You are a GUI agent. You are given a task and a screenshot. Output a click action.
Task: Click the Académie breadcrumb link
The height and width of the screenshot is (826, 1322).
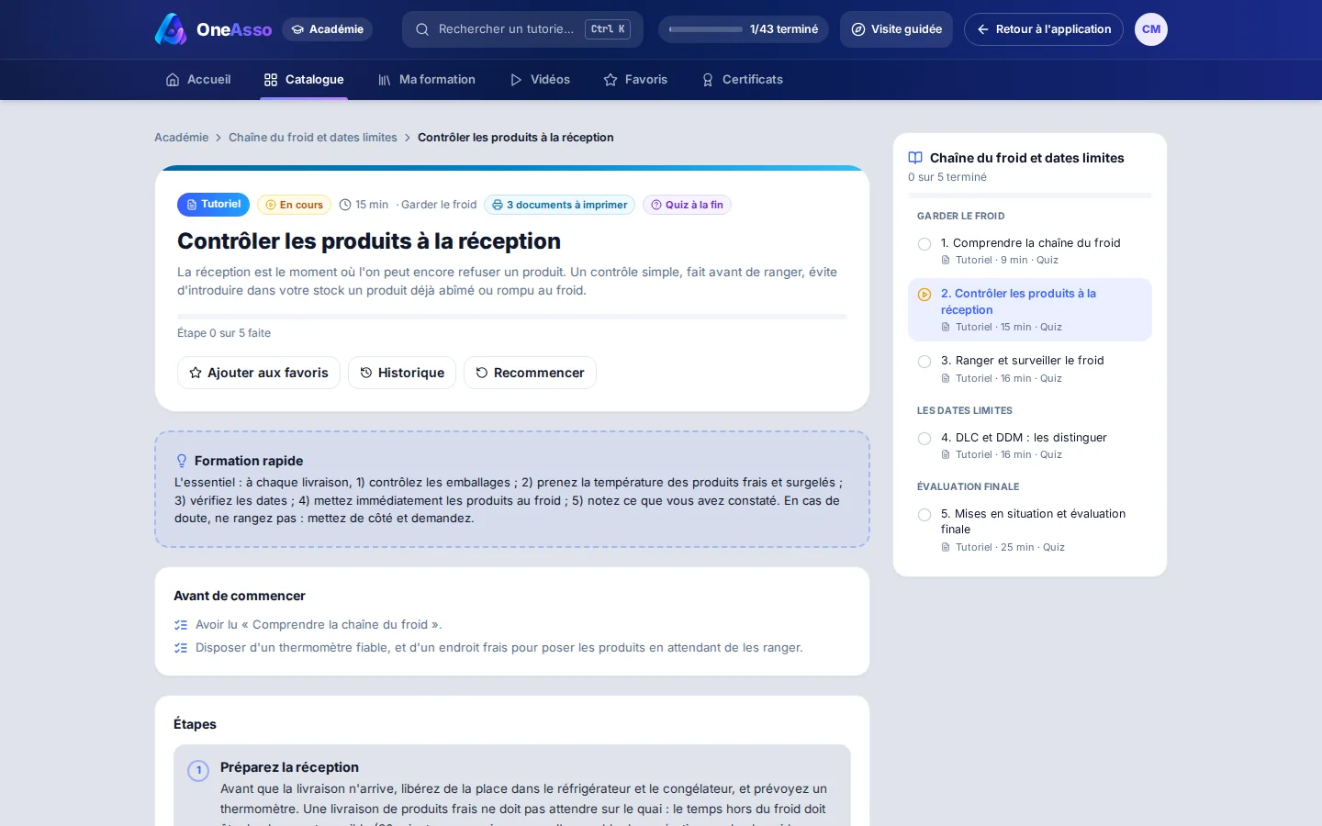point(181,138)
